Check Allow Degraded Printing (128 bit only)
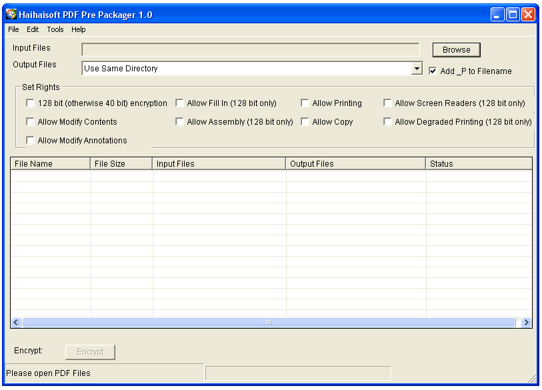542x390 pixels. [387, 122]
